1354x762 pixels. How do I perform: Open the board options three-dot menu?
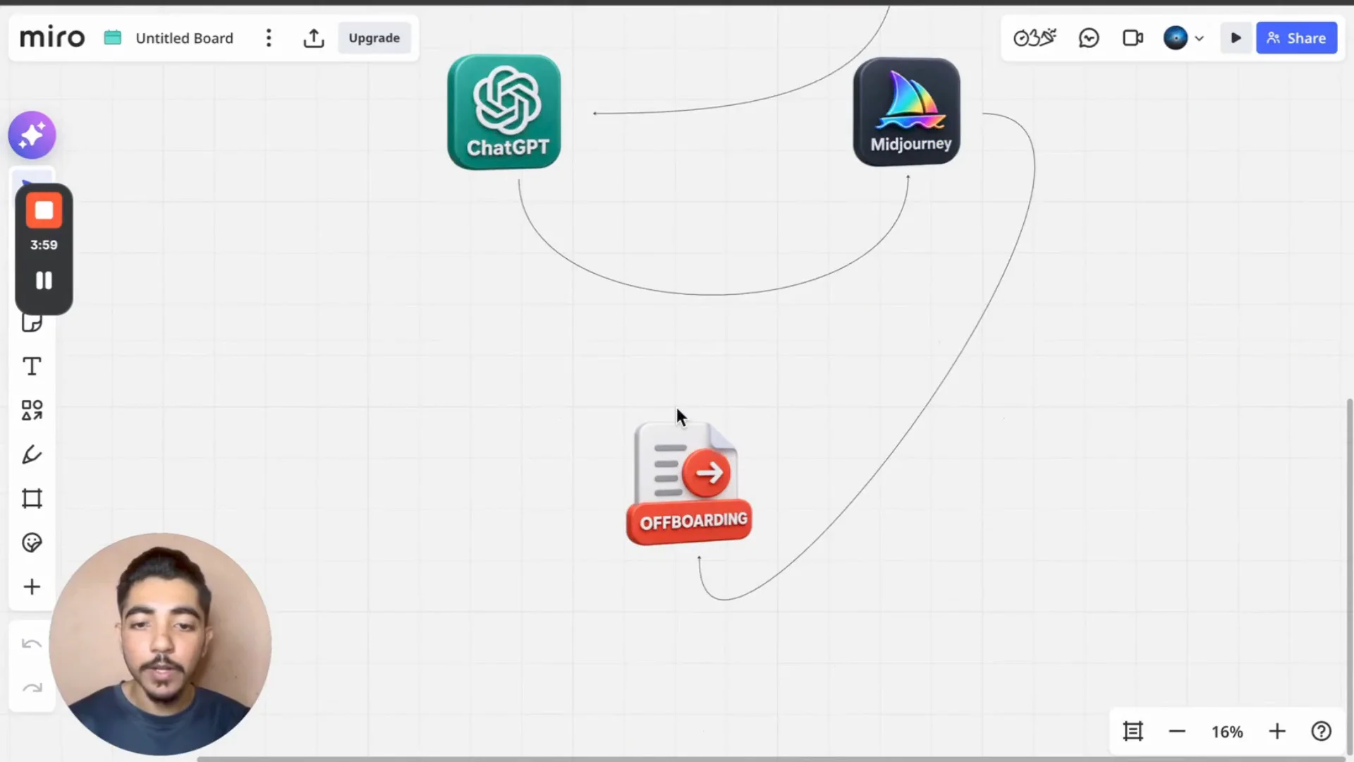[x=269, y=38]
